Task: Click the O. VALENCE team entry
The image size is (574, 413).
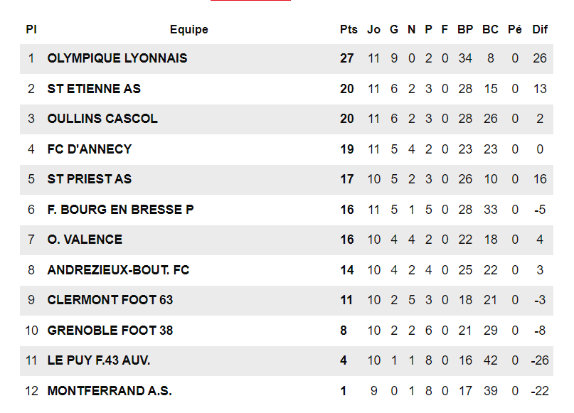Action: pos(85,240)
